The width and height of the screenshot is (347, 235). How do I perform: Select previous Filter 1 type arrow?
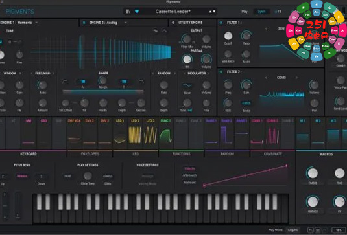266,28
